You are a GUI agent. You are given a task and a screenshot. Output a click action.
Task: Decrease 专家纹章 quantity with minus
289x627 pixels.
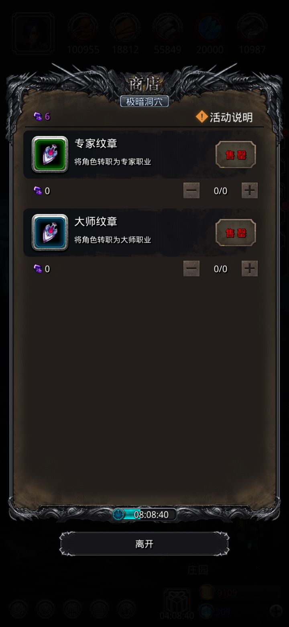[191, 191]
